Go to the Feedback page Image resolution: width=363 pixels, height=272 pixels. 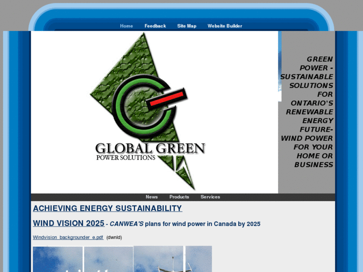tap(155, 26)
